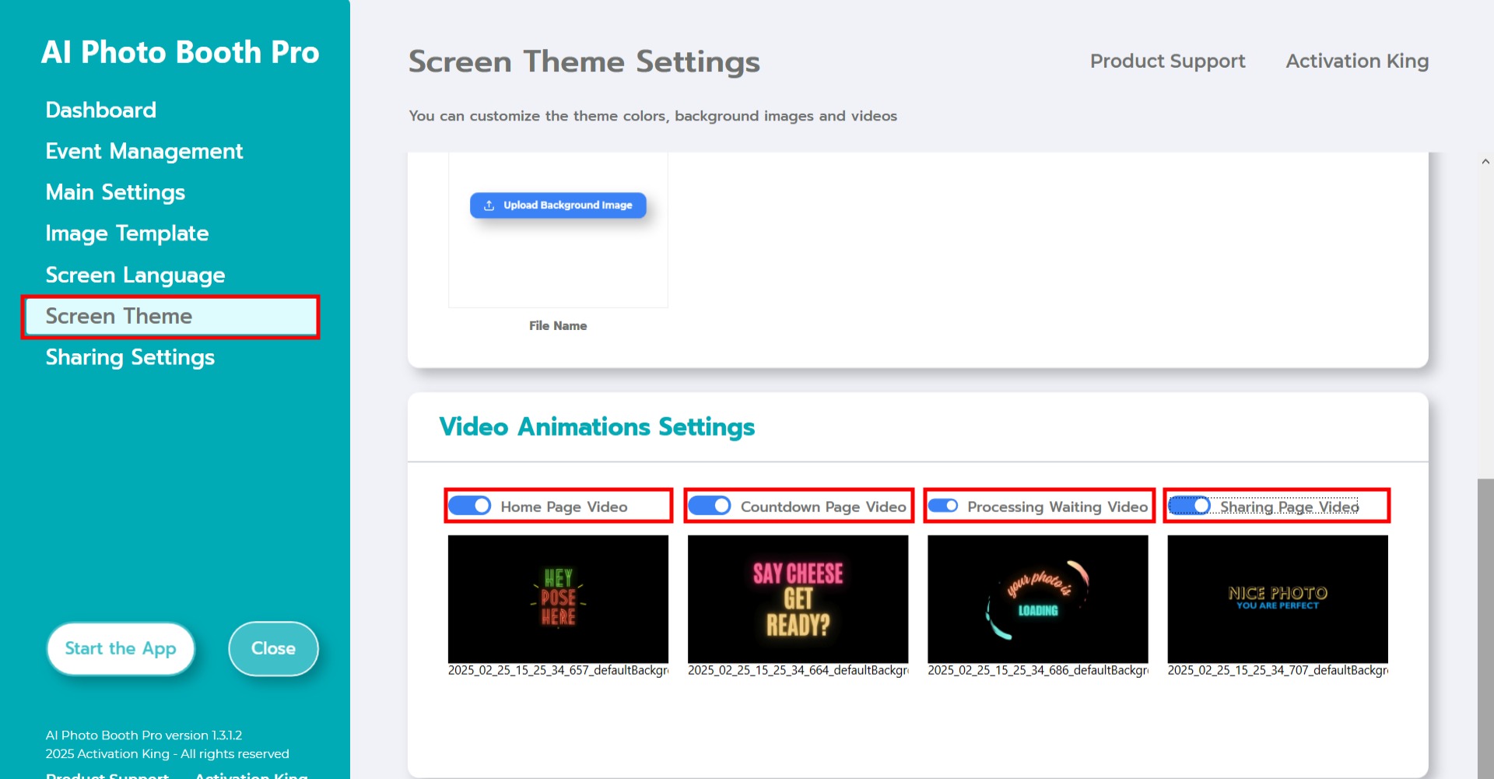Image resolution: width=1494 pixels, height=779 pixels.
Task: Disable the Countdown Page Video toggle
Action: coord(710,506)
